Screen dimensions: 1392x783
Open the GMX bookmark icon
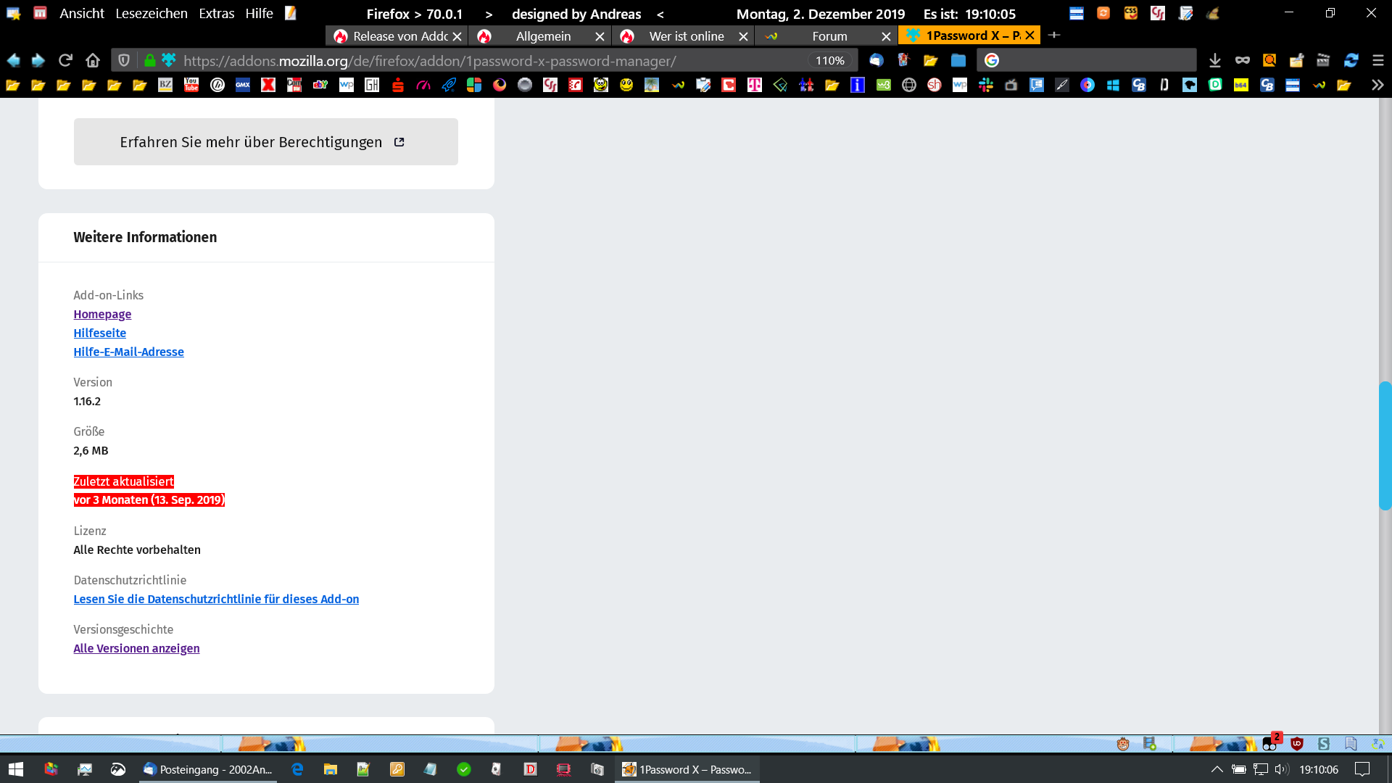243,85
